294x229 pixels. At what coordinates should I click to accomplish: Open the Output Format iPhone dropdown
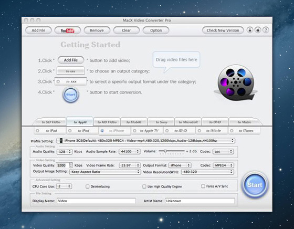pyautogui.click(x=180, y=165)
